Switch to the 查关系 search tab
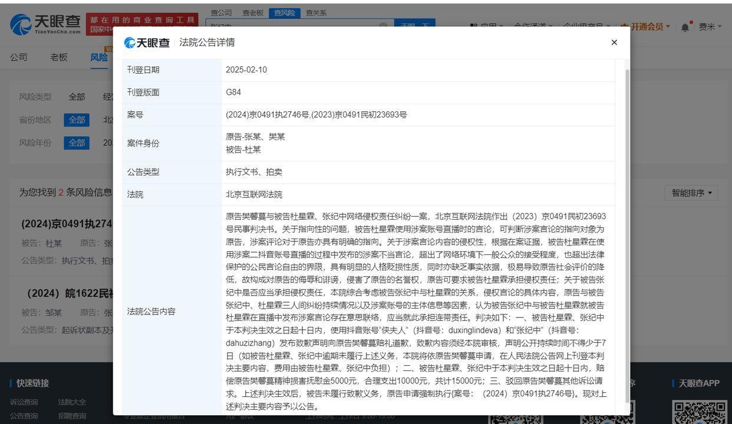 coord(316,12)
